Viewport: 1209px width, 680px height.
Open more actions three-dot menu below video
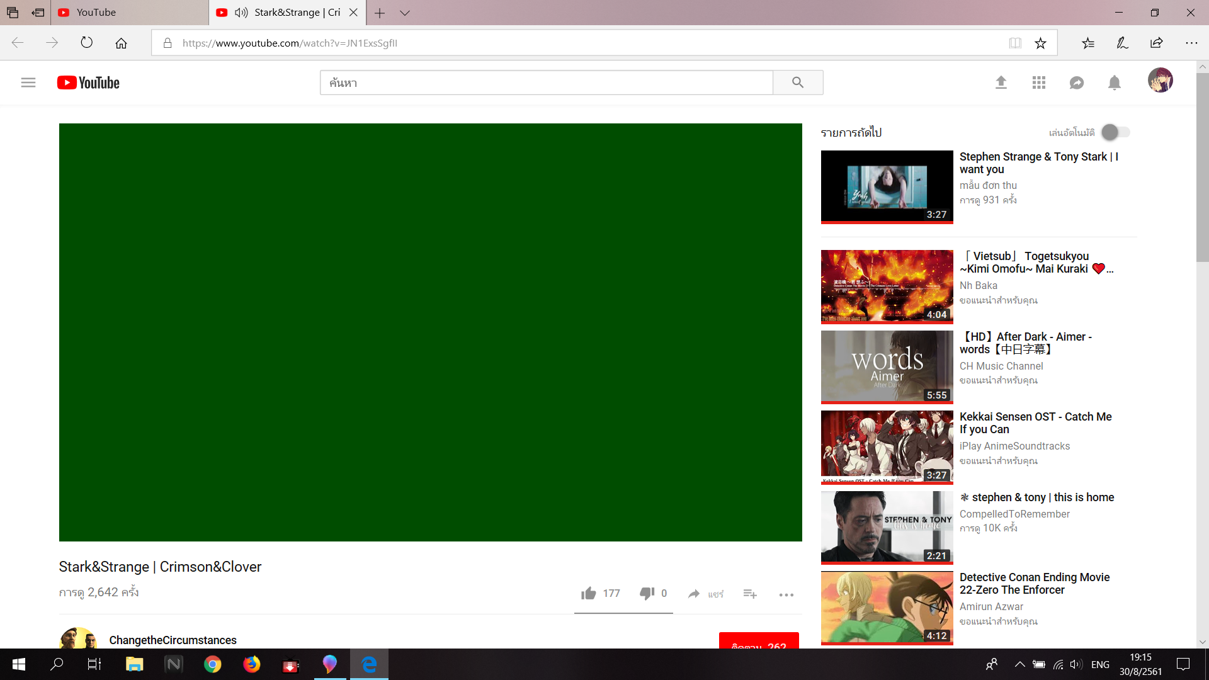tap(786, 594)
